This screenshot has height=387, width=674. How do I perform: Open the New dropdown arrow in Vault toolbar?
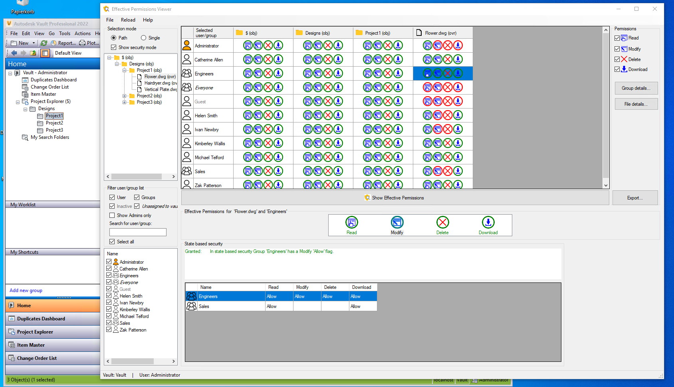click(x=34, y=43)
